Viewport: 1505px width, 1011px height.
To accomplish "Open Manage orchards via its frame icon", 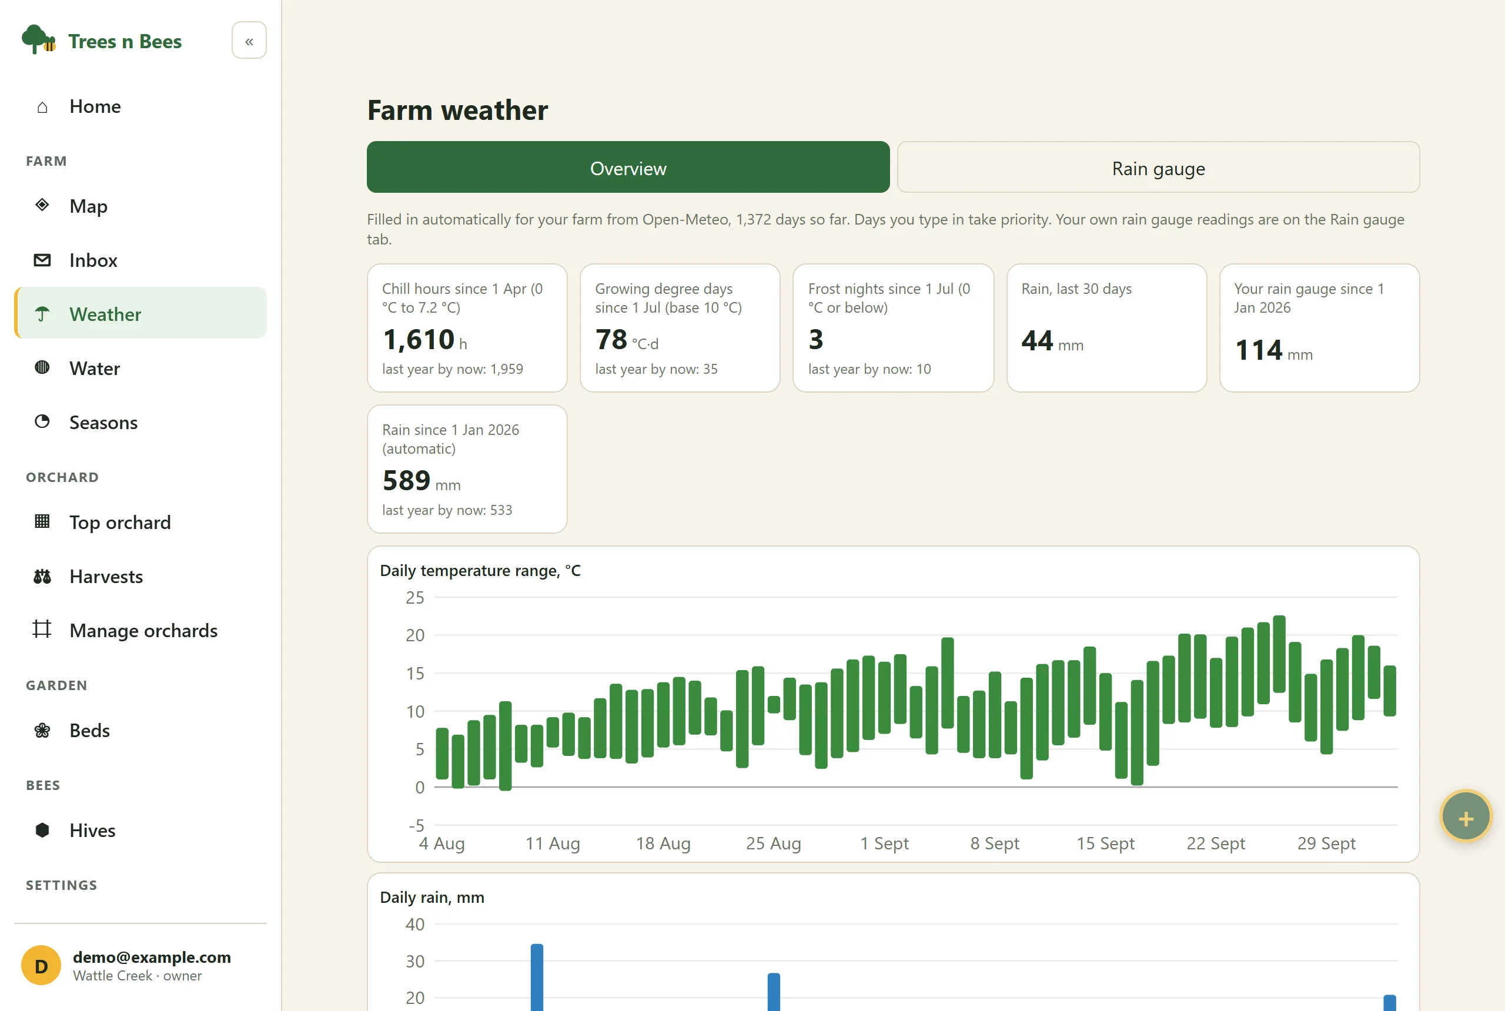I will (42, 629).
